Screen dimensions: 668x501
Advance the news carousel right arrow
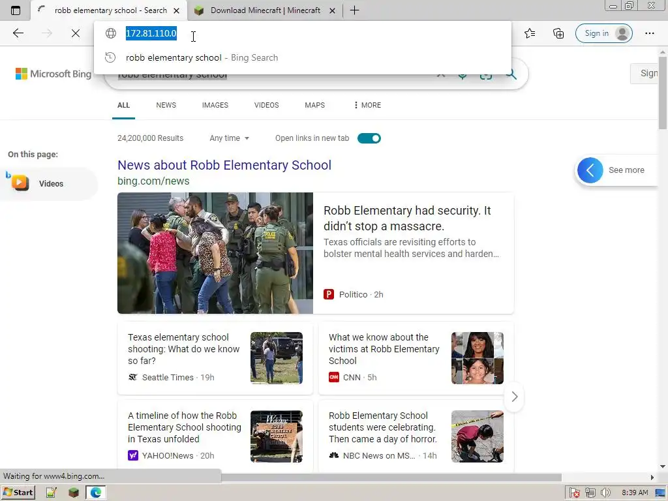514,397
